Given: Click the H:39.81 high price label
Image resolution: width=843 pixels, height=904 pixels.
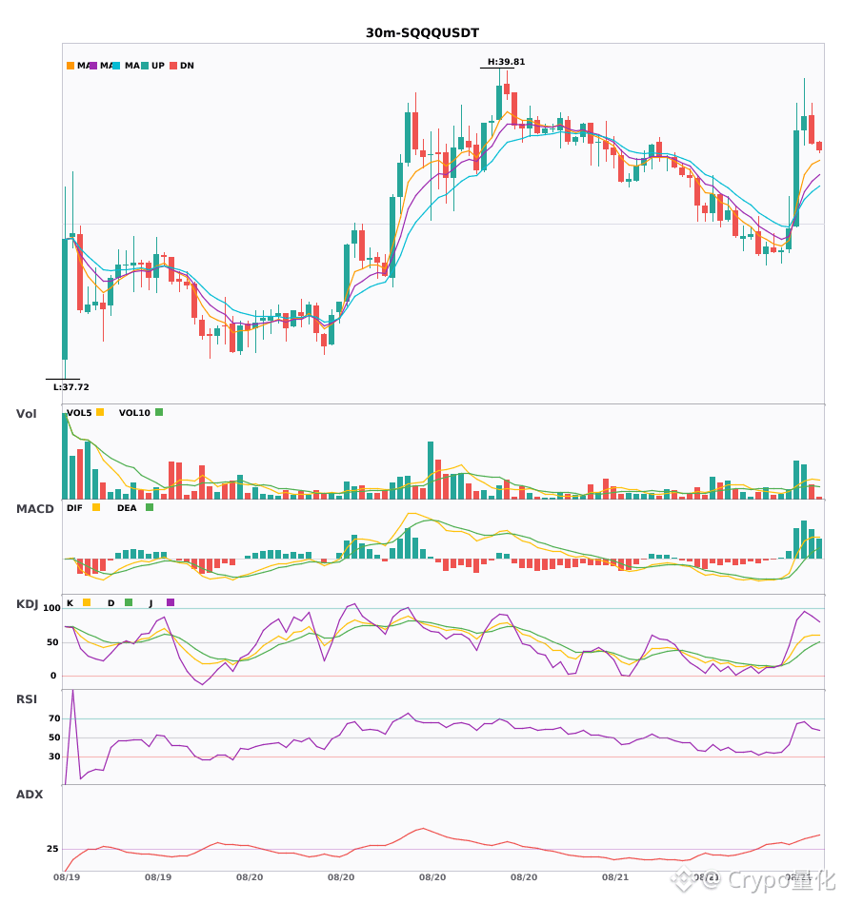Looking at the screenshot, I should 506,62.
